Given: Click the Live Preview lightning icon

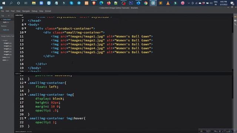Looking at the screenshot, I should 235,17.
